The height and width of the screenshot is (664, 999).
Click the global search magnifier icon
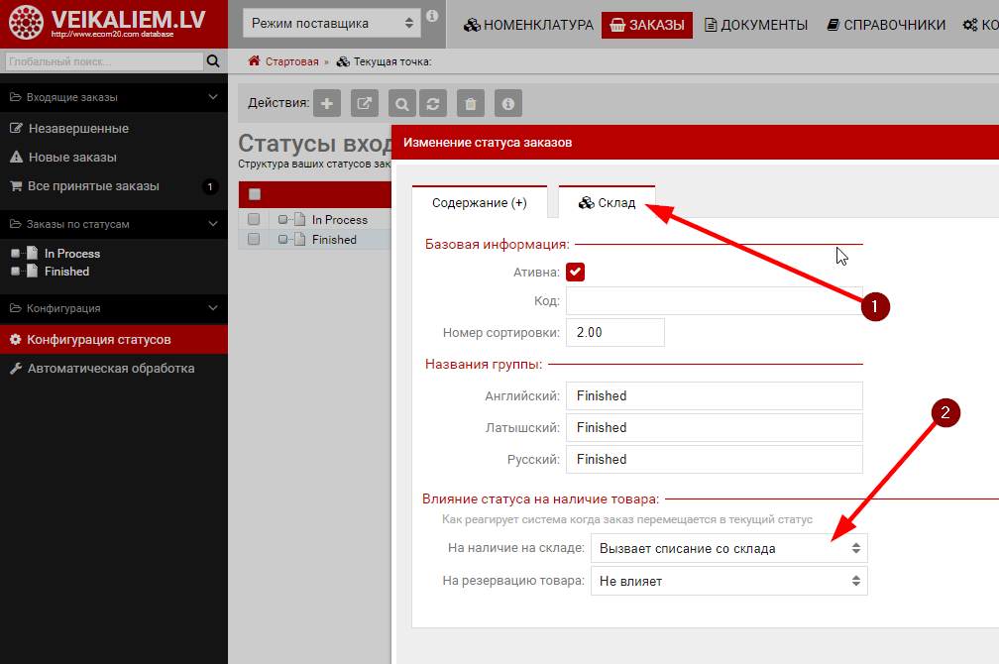(x=213, y=61)
